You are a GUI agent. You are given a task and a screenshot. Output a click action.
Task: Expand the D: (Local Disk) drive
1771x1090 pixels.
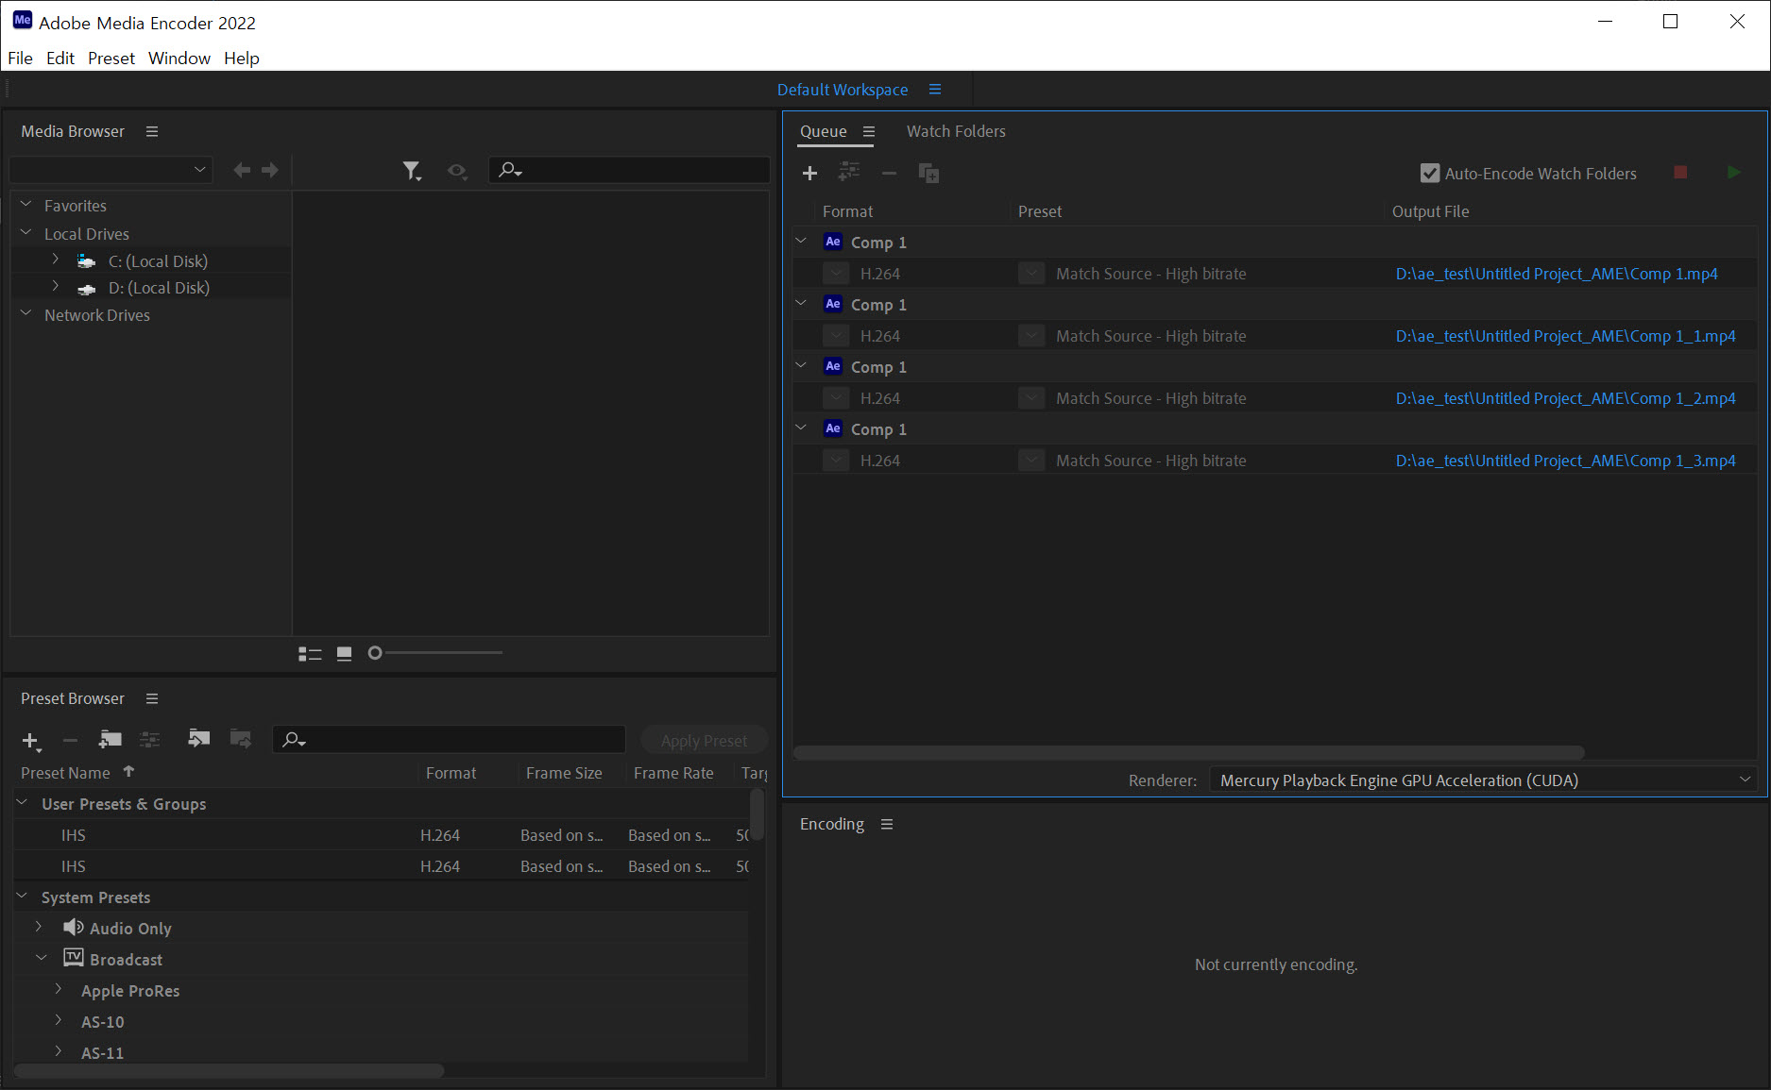[x=56, y=287]
